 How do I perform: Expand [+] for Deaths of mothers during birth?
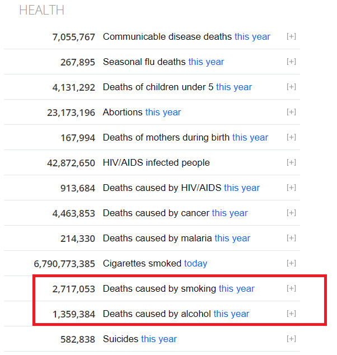[x=291, y=137]
